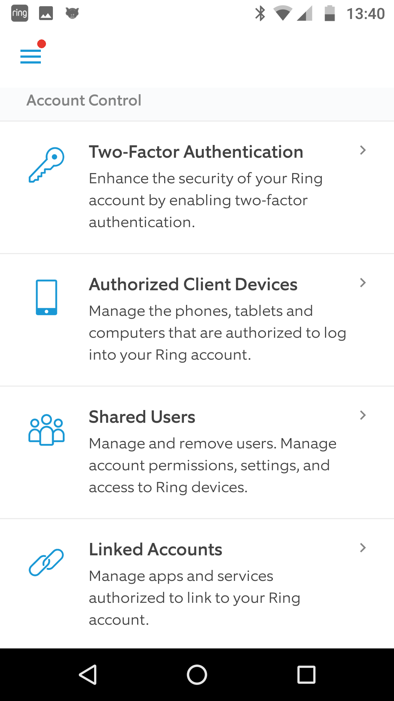The height and width of the screenshot is (701, 394).
Task: Expand Linked Accounts using its chevron
Action: coord(363,548)
